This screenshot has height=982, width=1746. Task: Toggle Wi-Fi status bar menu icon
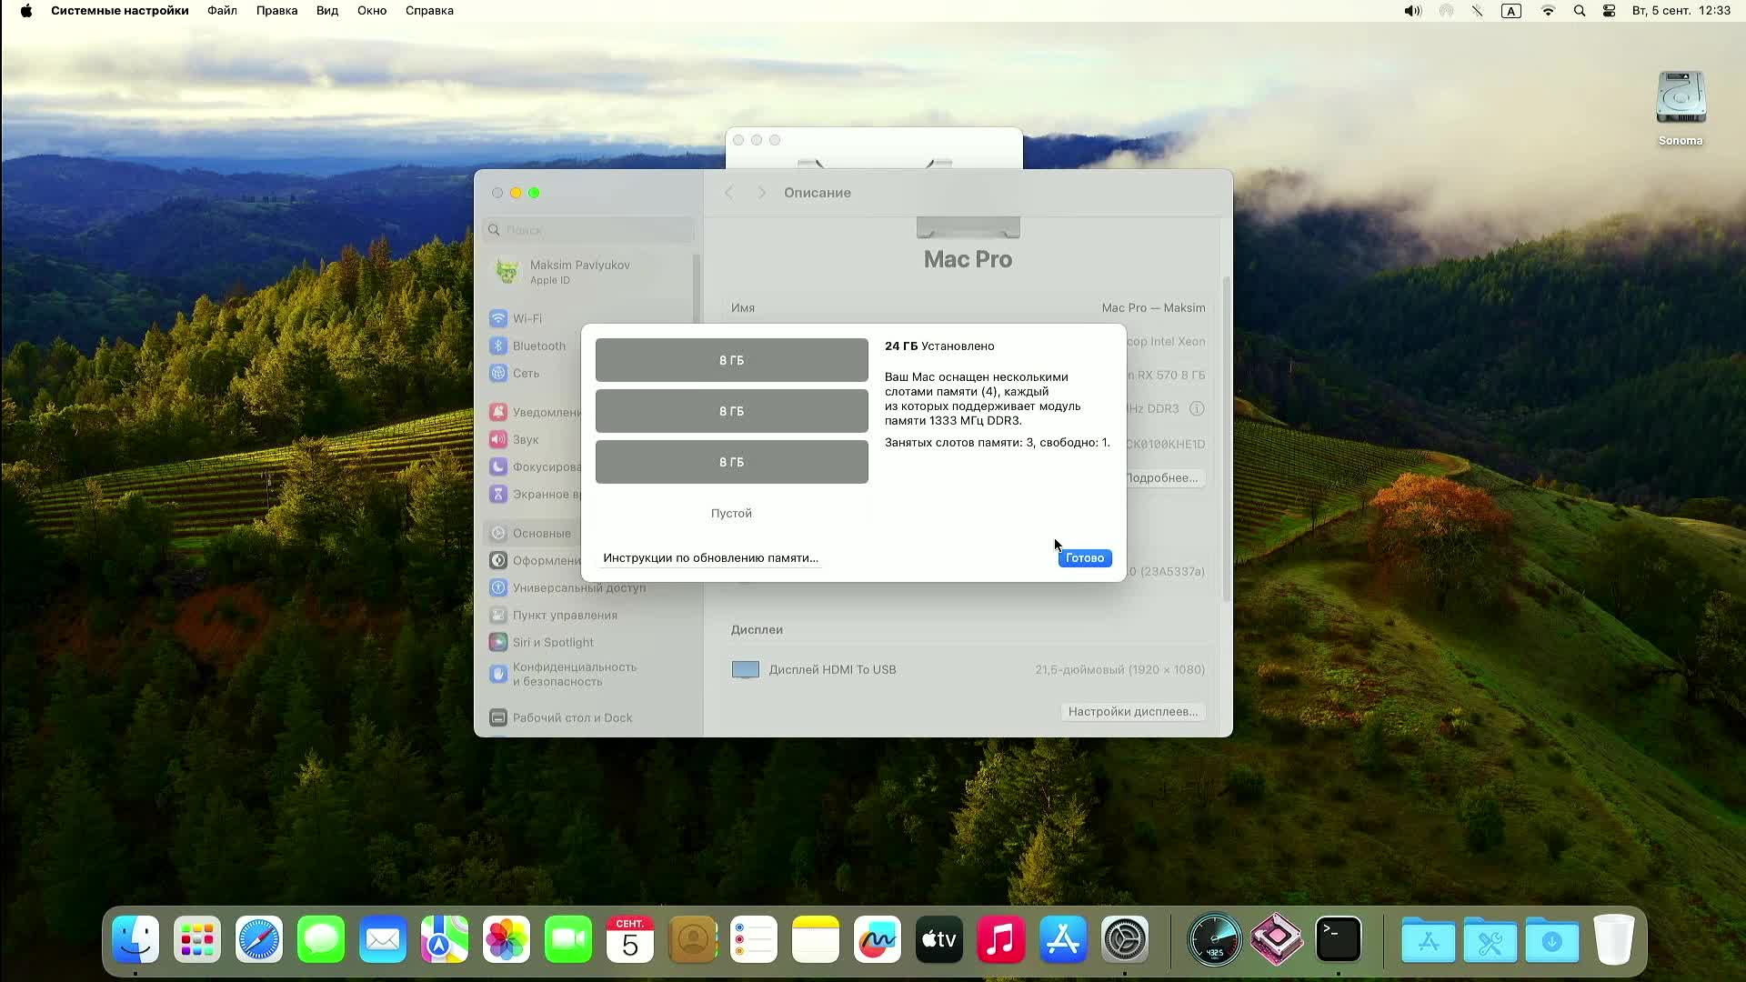click(1548, 11)
